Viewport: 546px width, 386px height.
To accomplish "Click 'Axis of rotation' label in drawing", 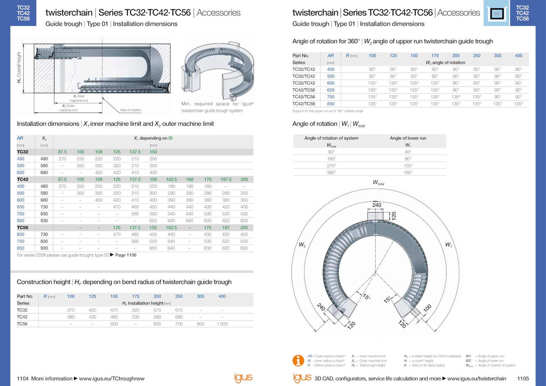I will (x=131, y=110).
